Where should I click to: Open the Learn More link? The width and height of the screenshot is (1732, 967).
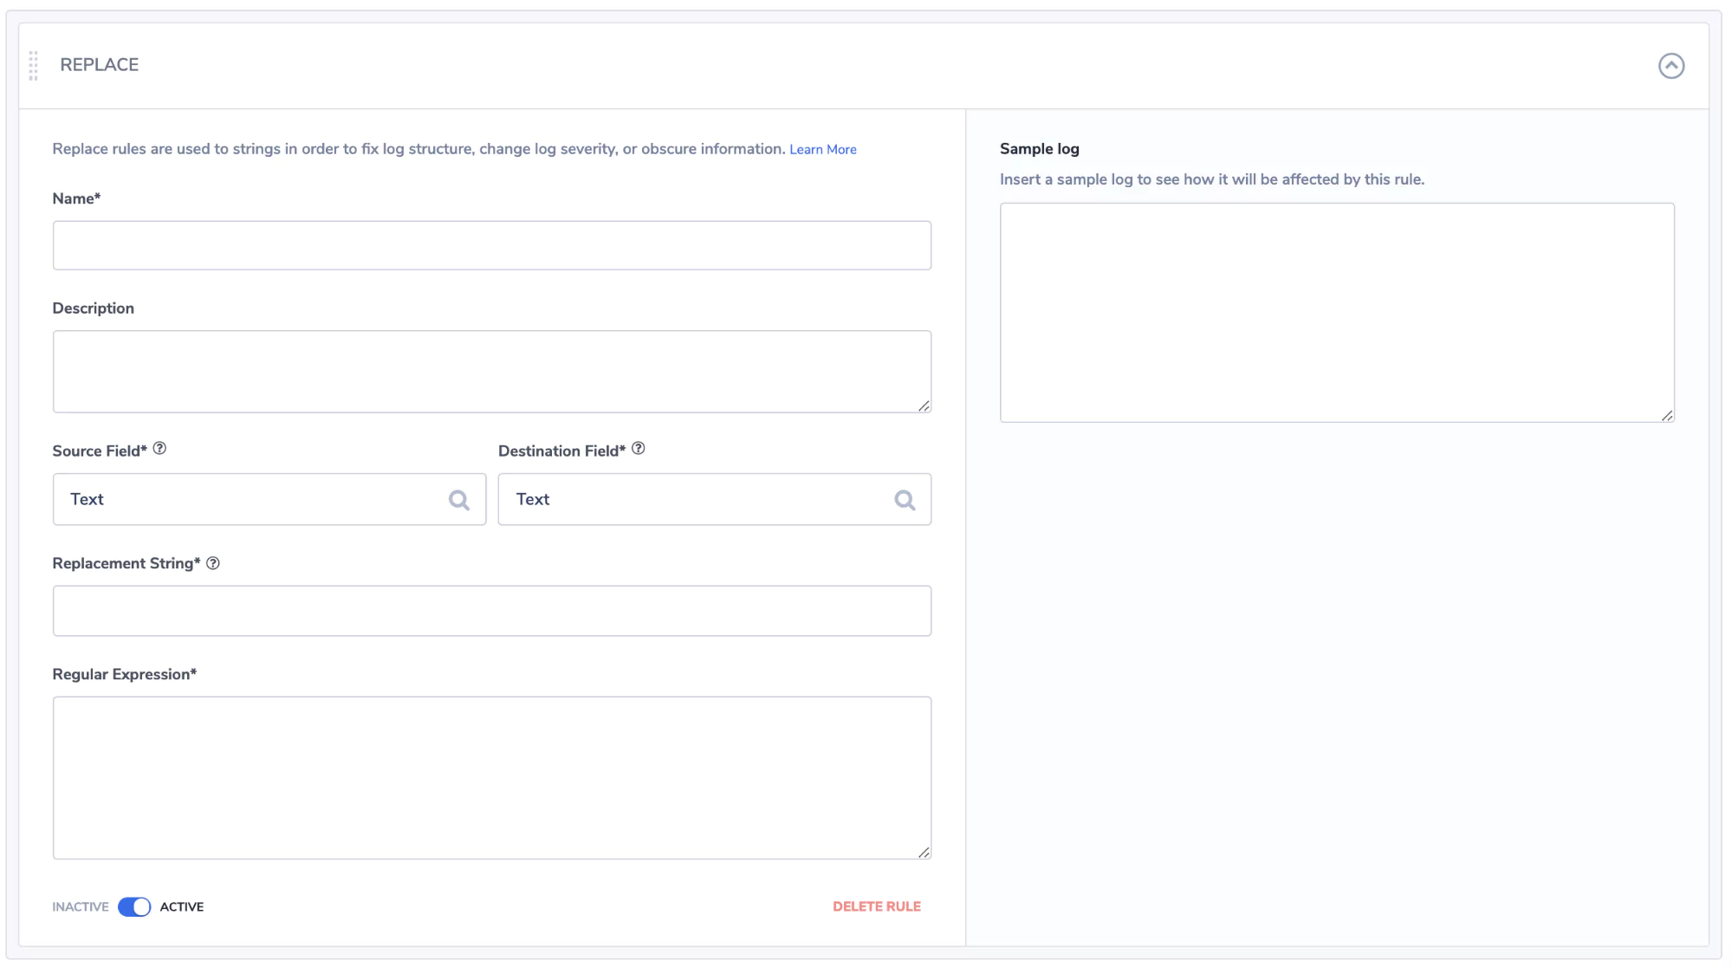click(x=822, y=149)
